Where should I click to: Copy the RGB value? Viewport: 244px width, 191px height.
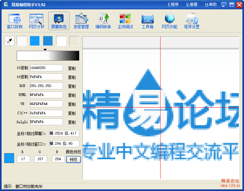coord(72,86)
